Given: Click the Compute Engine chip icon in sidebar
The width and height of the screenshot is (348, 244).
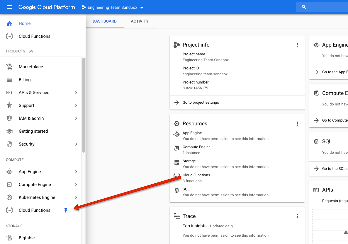Looking at the screenshot, I should click(9, 185).
